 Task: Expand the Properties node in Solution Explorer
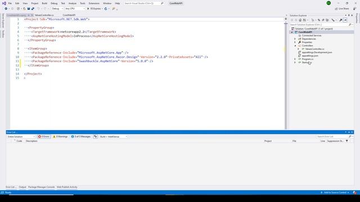pyautogui.click(x=295, y=42)
